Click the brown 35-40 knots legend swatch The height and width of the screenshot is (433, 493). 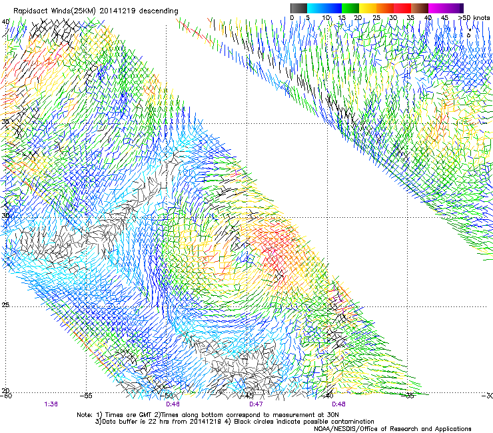point(420,8)
